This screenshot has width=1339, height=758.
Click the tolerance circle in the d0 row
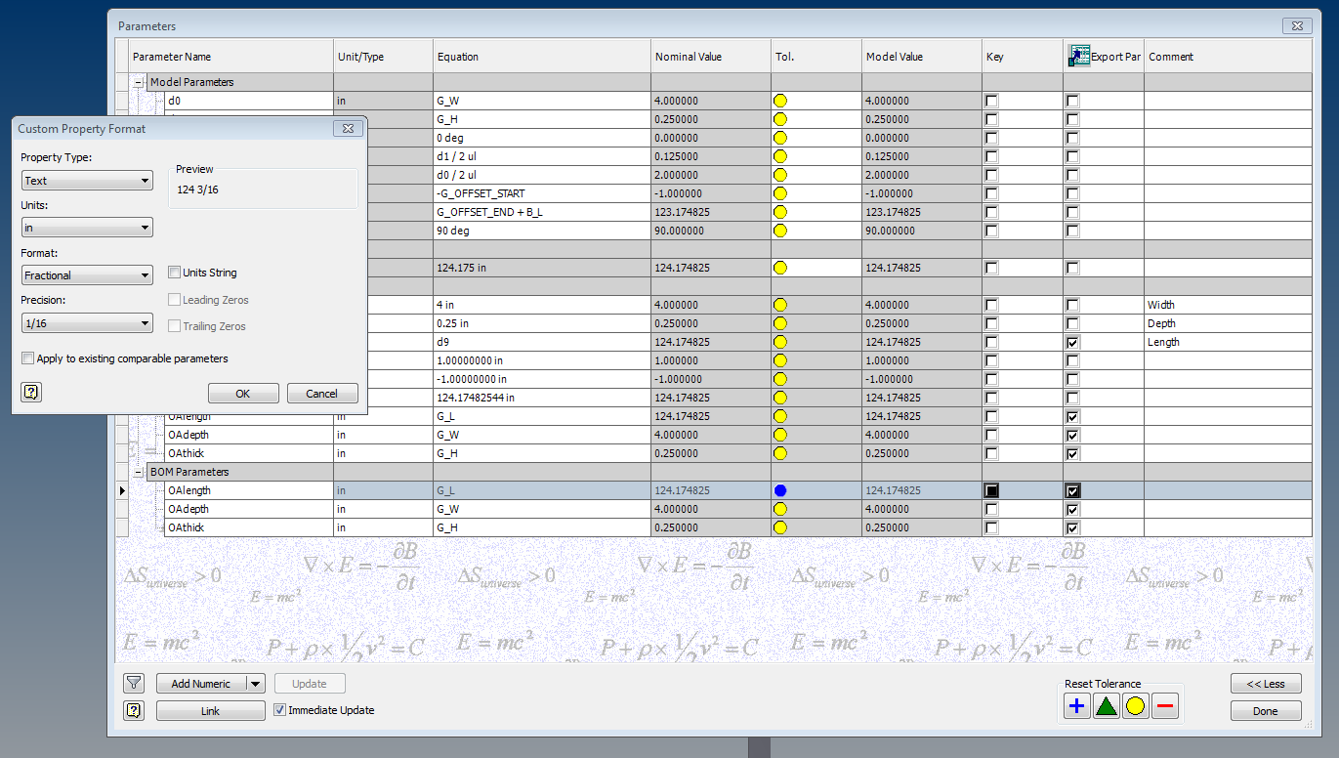click(779, 101)
